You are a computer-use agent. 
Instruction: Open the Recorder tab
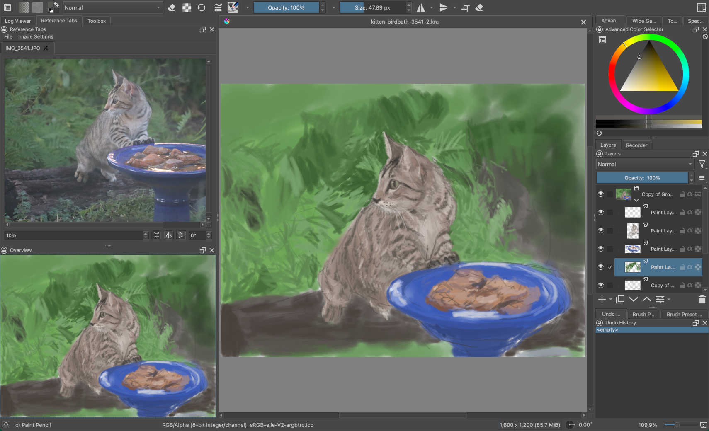point(636,145)
